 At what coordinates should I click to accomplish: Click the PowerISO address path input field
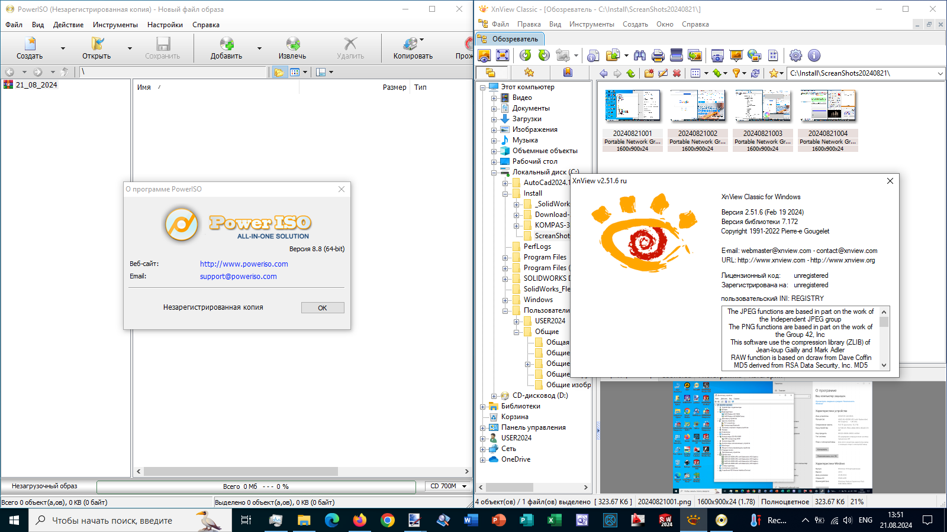173,72
